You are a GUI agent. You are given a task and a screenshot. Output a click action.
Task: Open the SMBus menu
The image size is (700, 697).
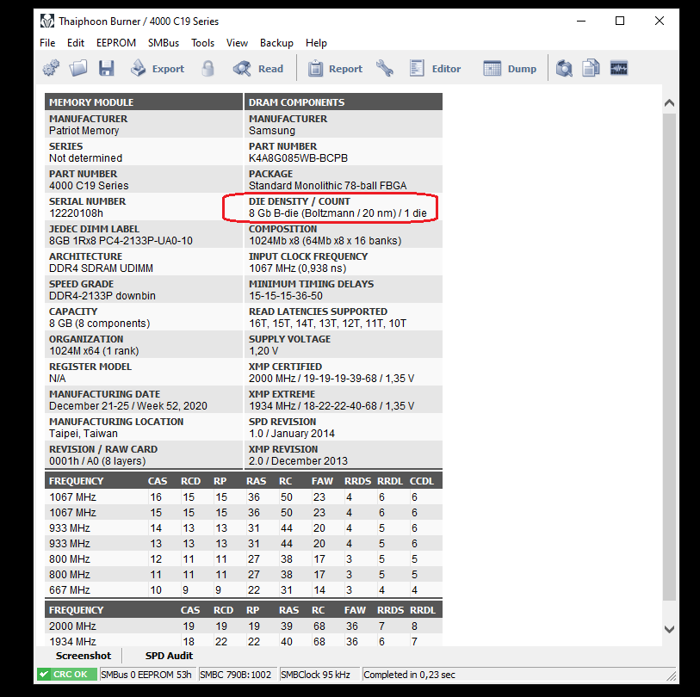click(164, 43)
